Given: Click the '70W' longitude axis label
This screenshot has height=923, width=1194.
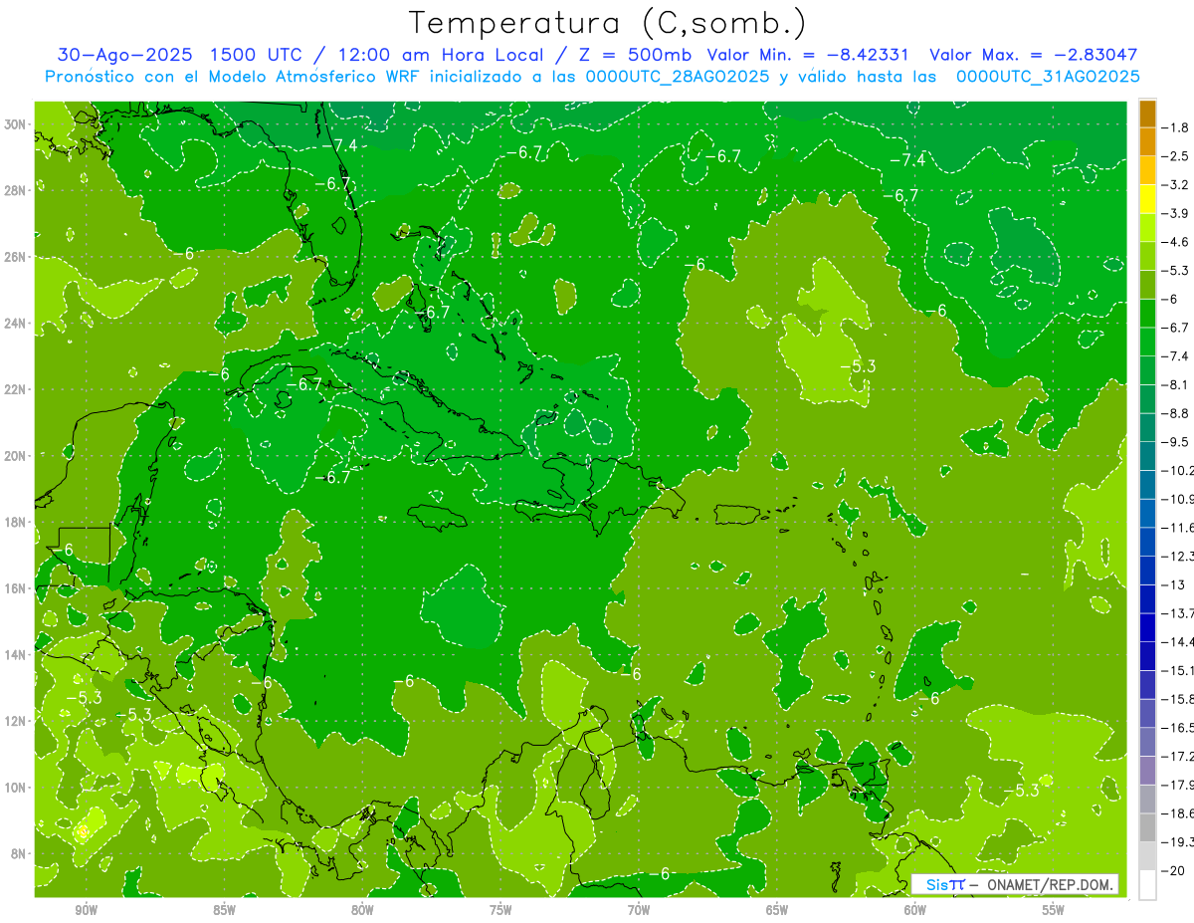Looking at the screenshot, I should click(x=639, y=910).
